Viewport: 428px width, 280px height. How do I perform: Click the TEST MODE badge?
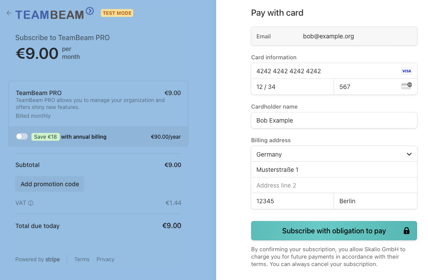[x=117, y=13]
